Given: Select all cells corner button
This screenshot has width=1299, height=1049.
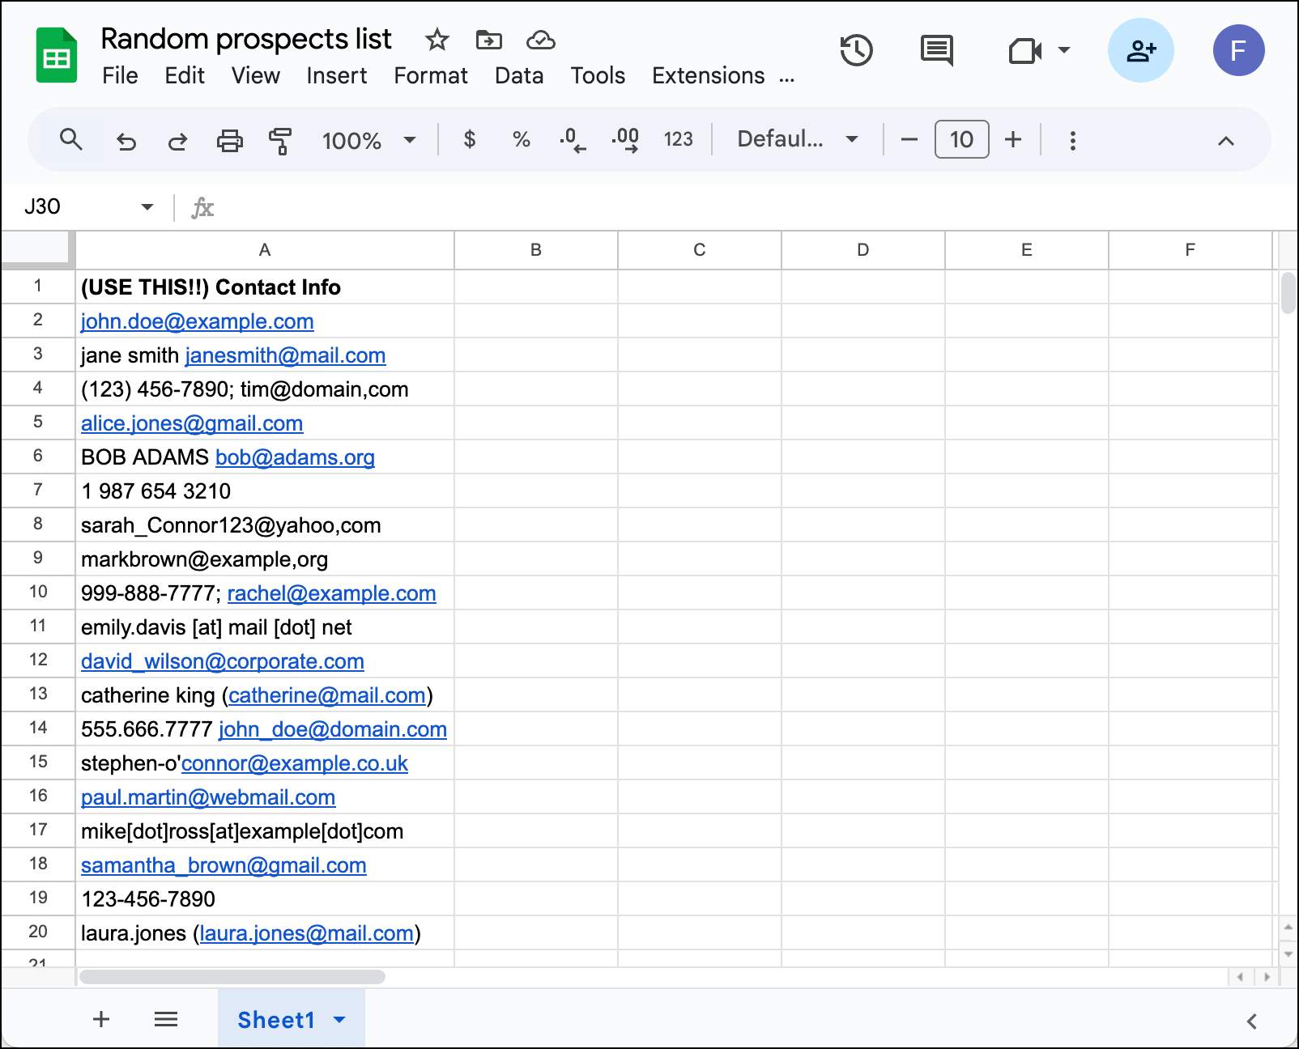Looking at the screenshot, I should pos(38,250).
